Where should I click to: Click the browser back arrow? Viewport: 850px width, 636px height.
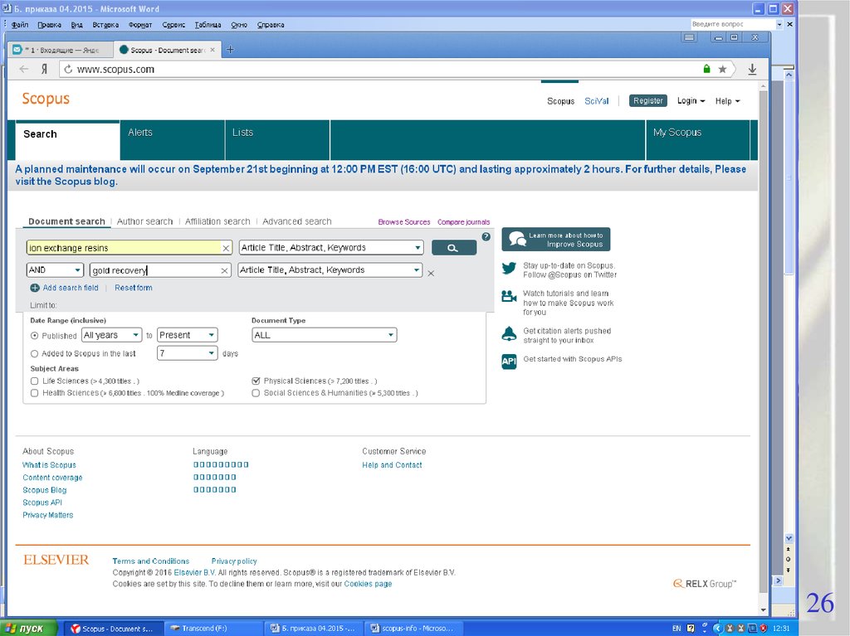pos(24,69)
